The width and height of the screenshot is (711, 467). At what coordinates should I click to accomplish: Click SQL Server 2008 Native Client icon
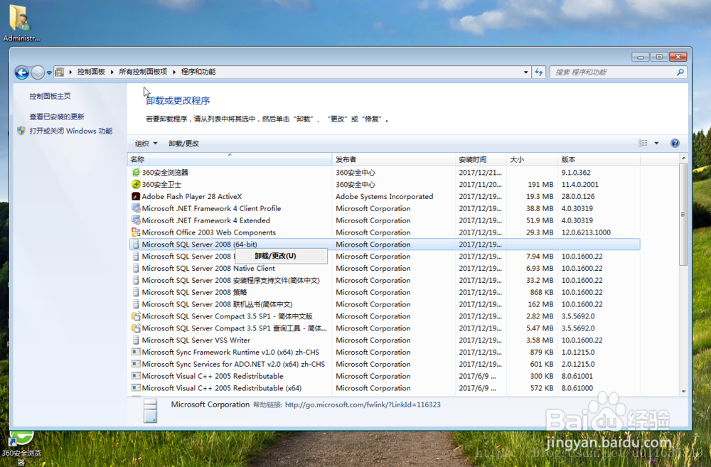pyautogui.click(x=136, y=268)
